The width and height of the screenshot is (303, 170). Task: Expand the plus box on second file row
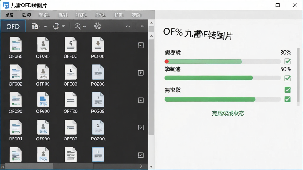pos(141,73)
